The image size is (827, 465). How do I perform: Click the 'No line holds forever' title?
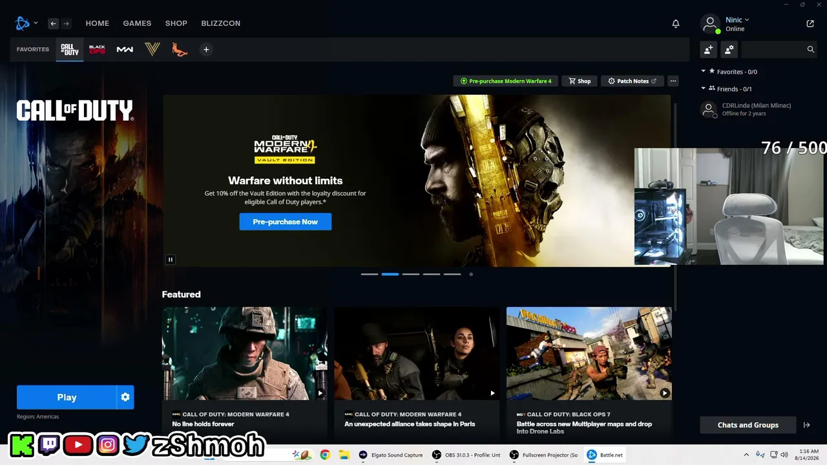pos(203,424)
